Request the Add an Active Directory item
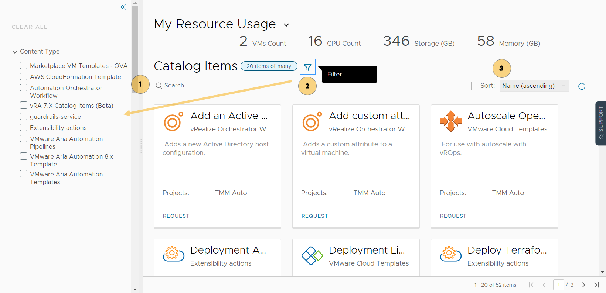Viewport: 606px width, 293px height. 176,216
